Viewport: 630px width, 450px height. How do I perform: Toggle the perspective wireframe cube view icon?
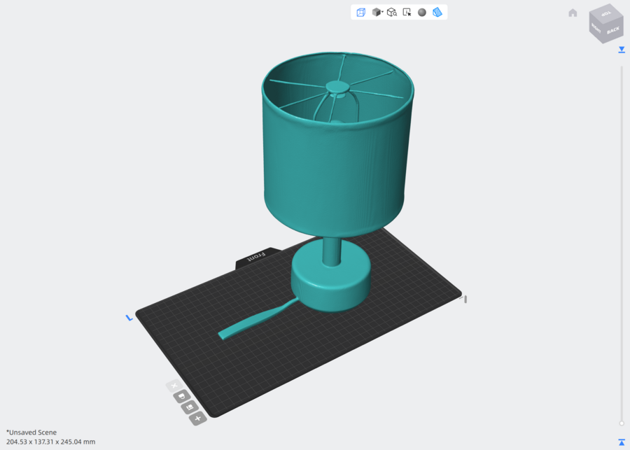(x=360, y=13)
